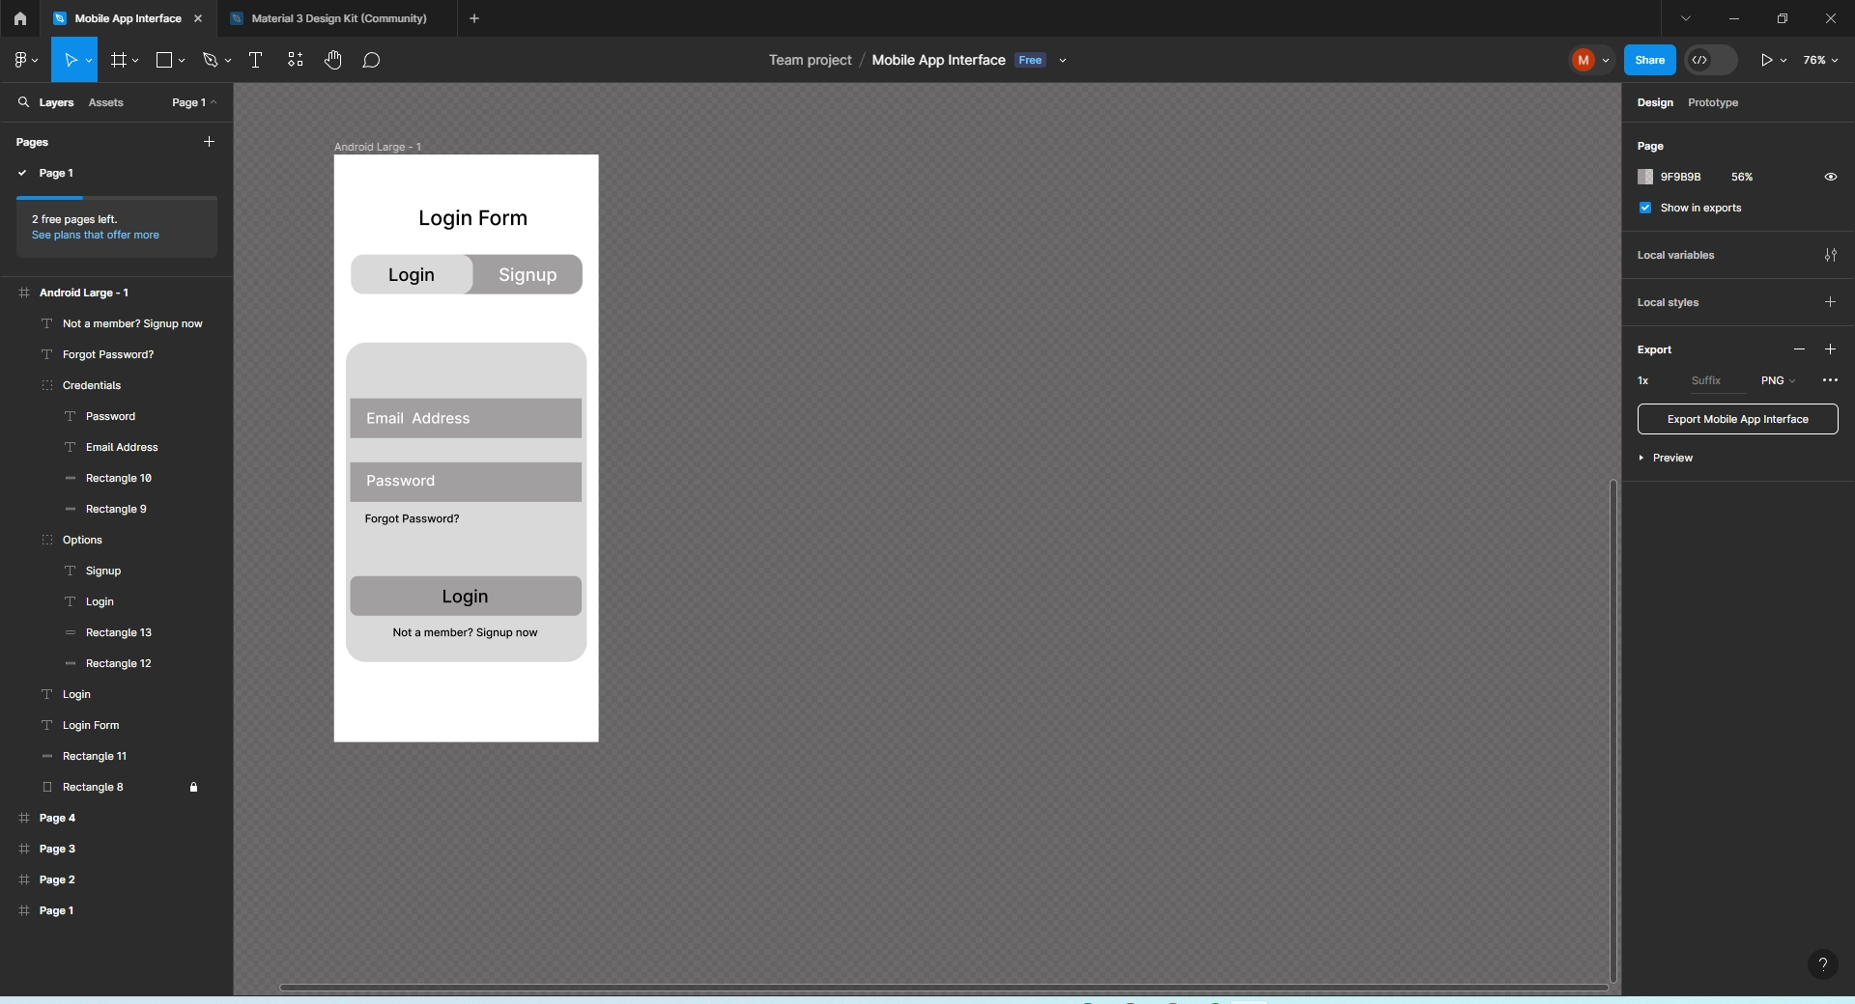This screenshot has width=1855, height=1004.
Task: Open the Figma main menu icon
Action: (21, 60)
